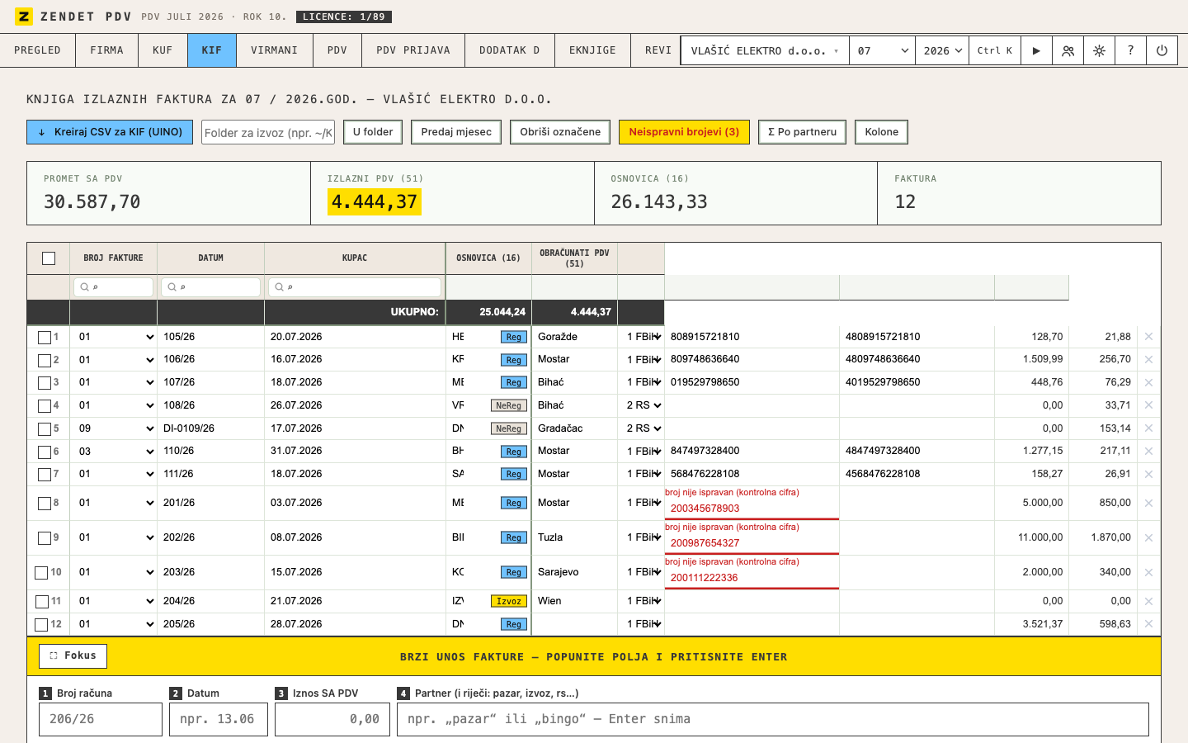Image resolution: width=1188 pixels, height=743 pixels.
Task: Delete invoice 105/26 row with X icon
Action: pyautogui.click(x=1148, y=337)
